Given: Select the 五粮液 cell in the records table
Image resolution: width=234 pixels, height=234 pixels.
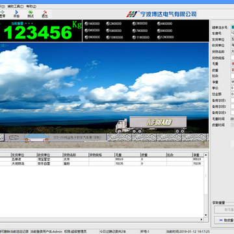Looking at the screenshot, I should tap(24, 159).
